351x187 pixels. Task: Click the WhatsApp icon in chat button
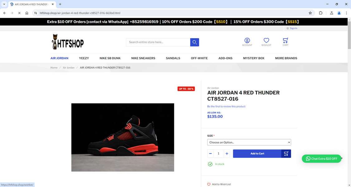click(308, 159)
